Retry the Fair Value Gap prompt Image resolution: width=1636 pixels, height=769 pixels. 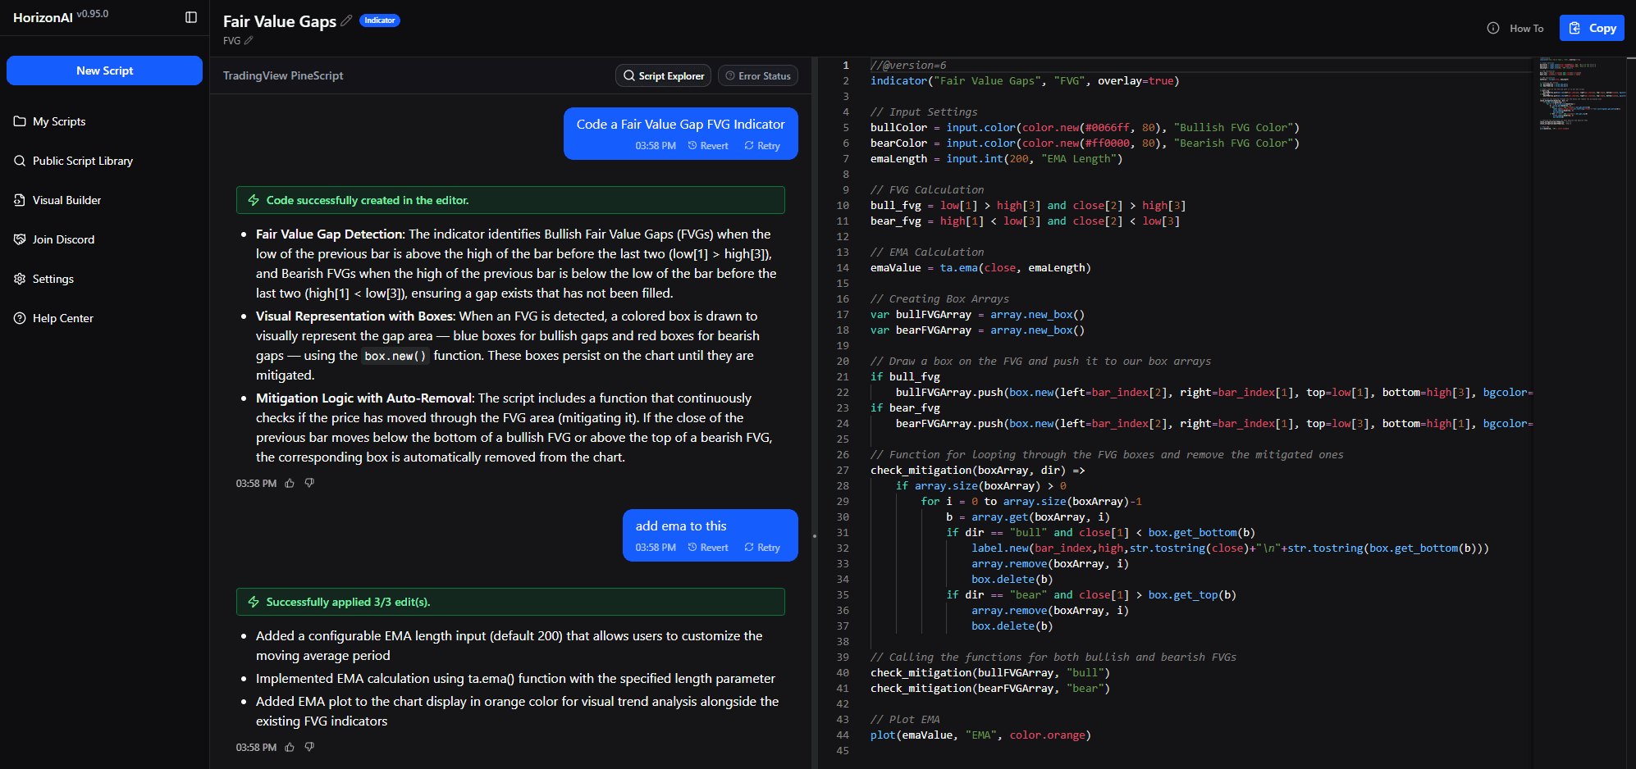click(762, 146)
